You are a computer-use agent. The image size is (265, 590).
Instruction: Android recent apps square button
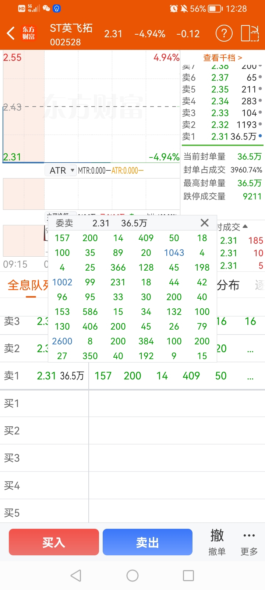point(188,575)
